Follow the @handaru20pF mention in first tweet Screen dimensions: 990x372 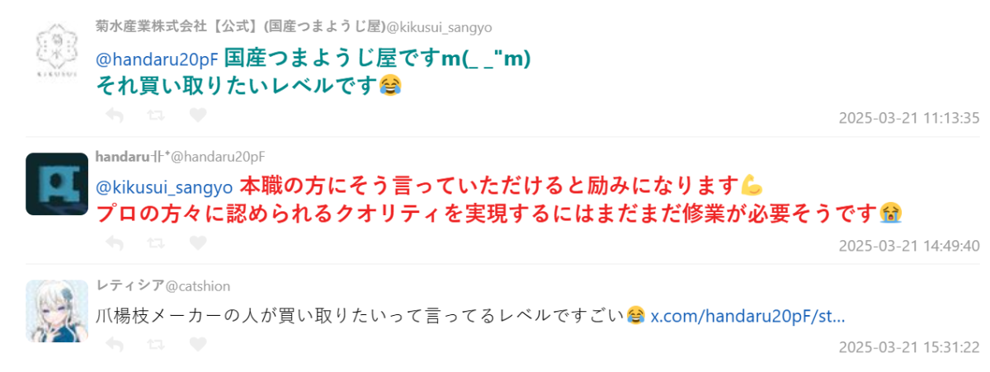pyautogui.click(x=158, y=60)
